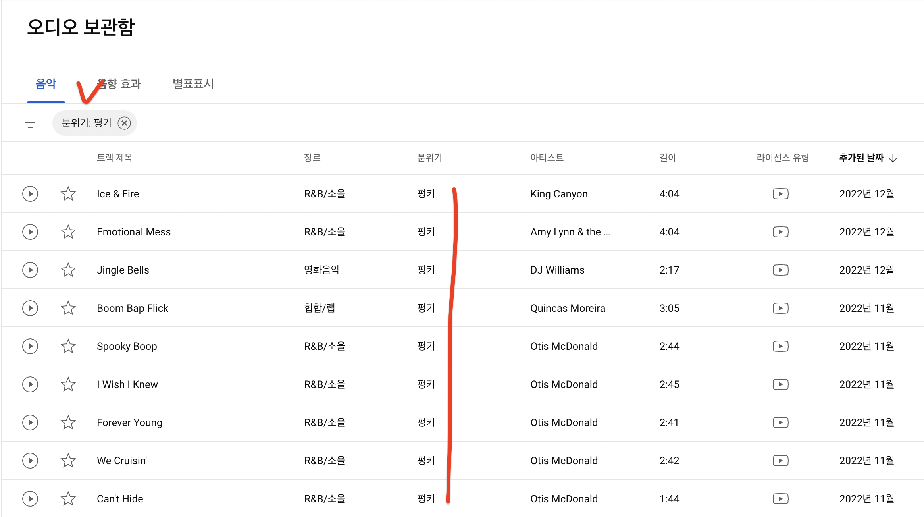
Task: Open the filter menu icon
Action: click(30, 123)
